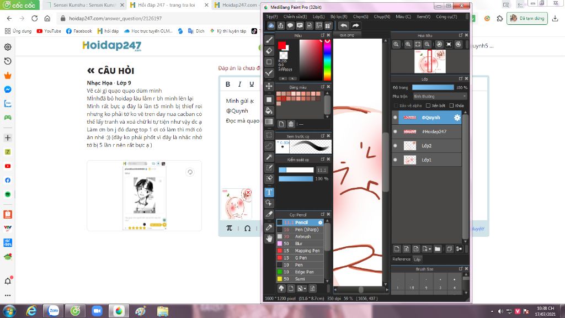Select the Eyedropper tool
Viewport: 565px width, 318px height.
[269, 227]
